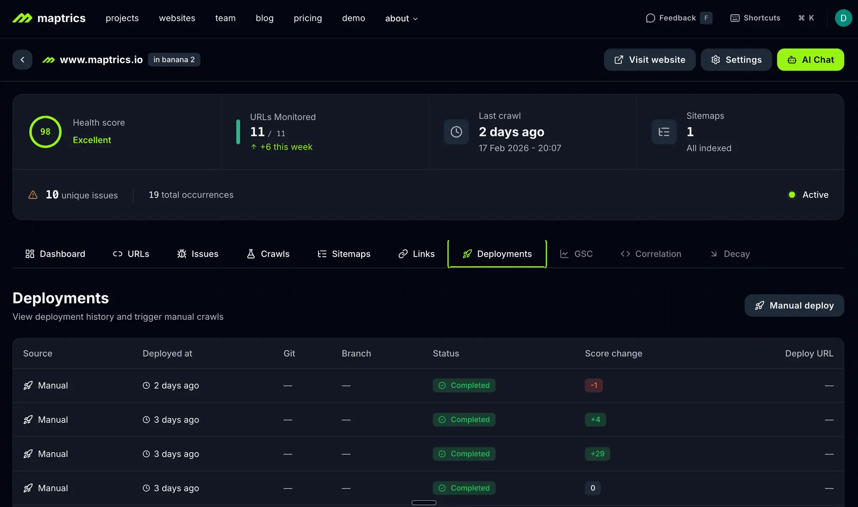Expand the about dropdown menu

[x=401, y=18]
